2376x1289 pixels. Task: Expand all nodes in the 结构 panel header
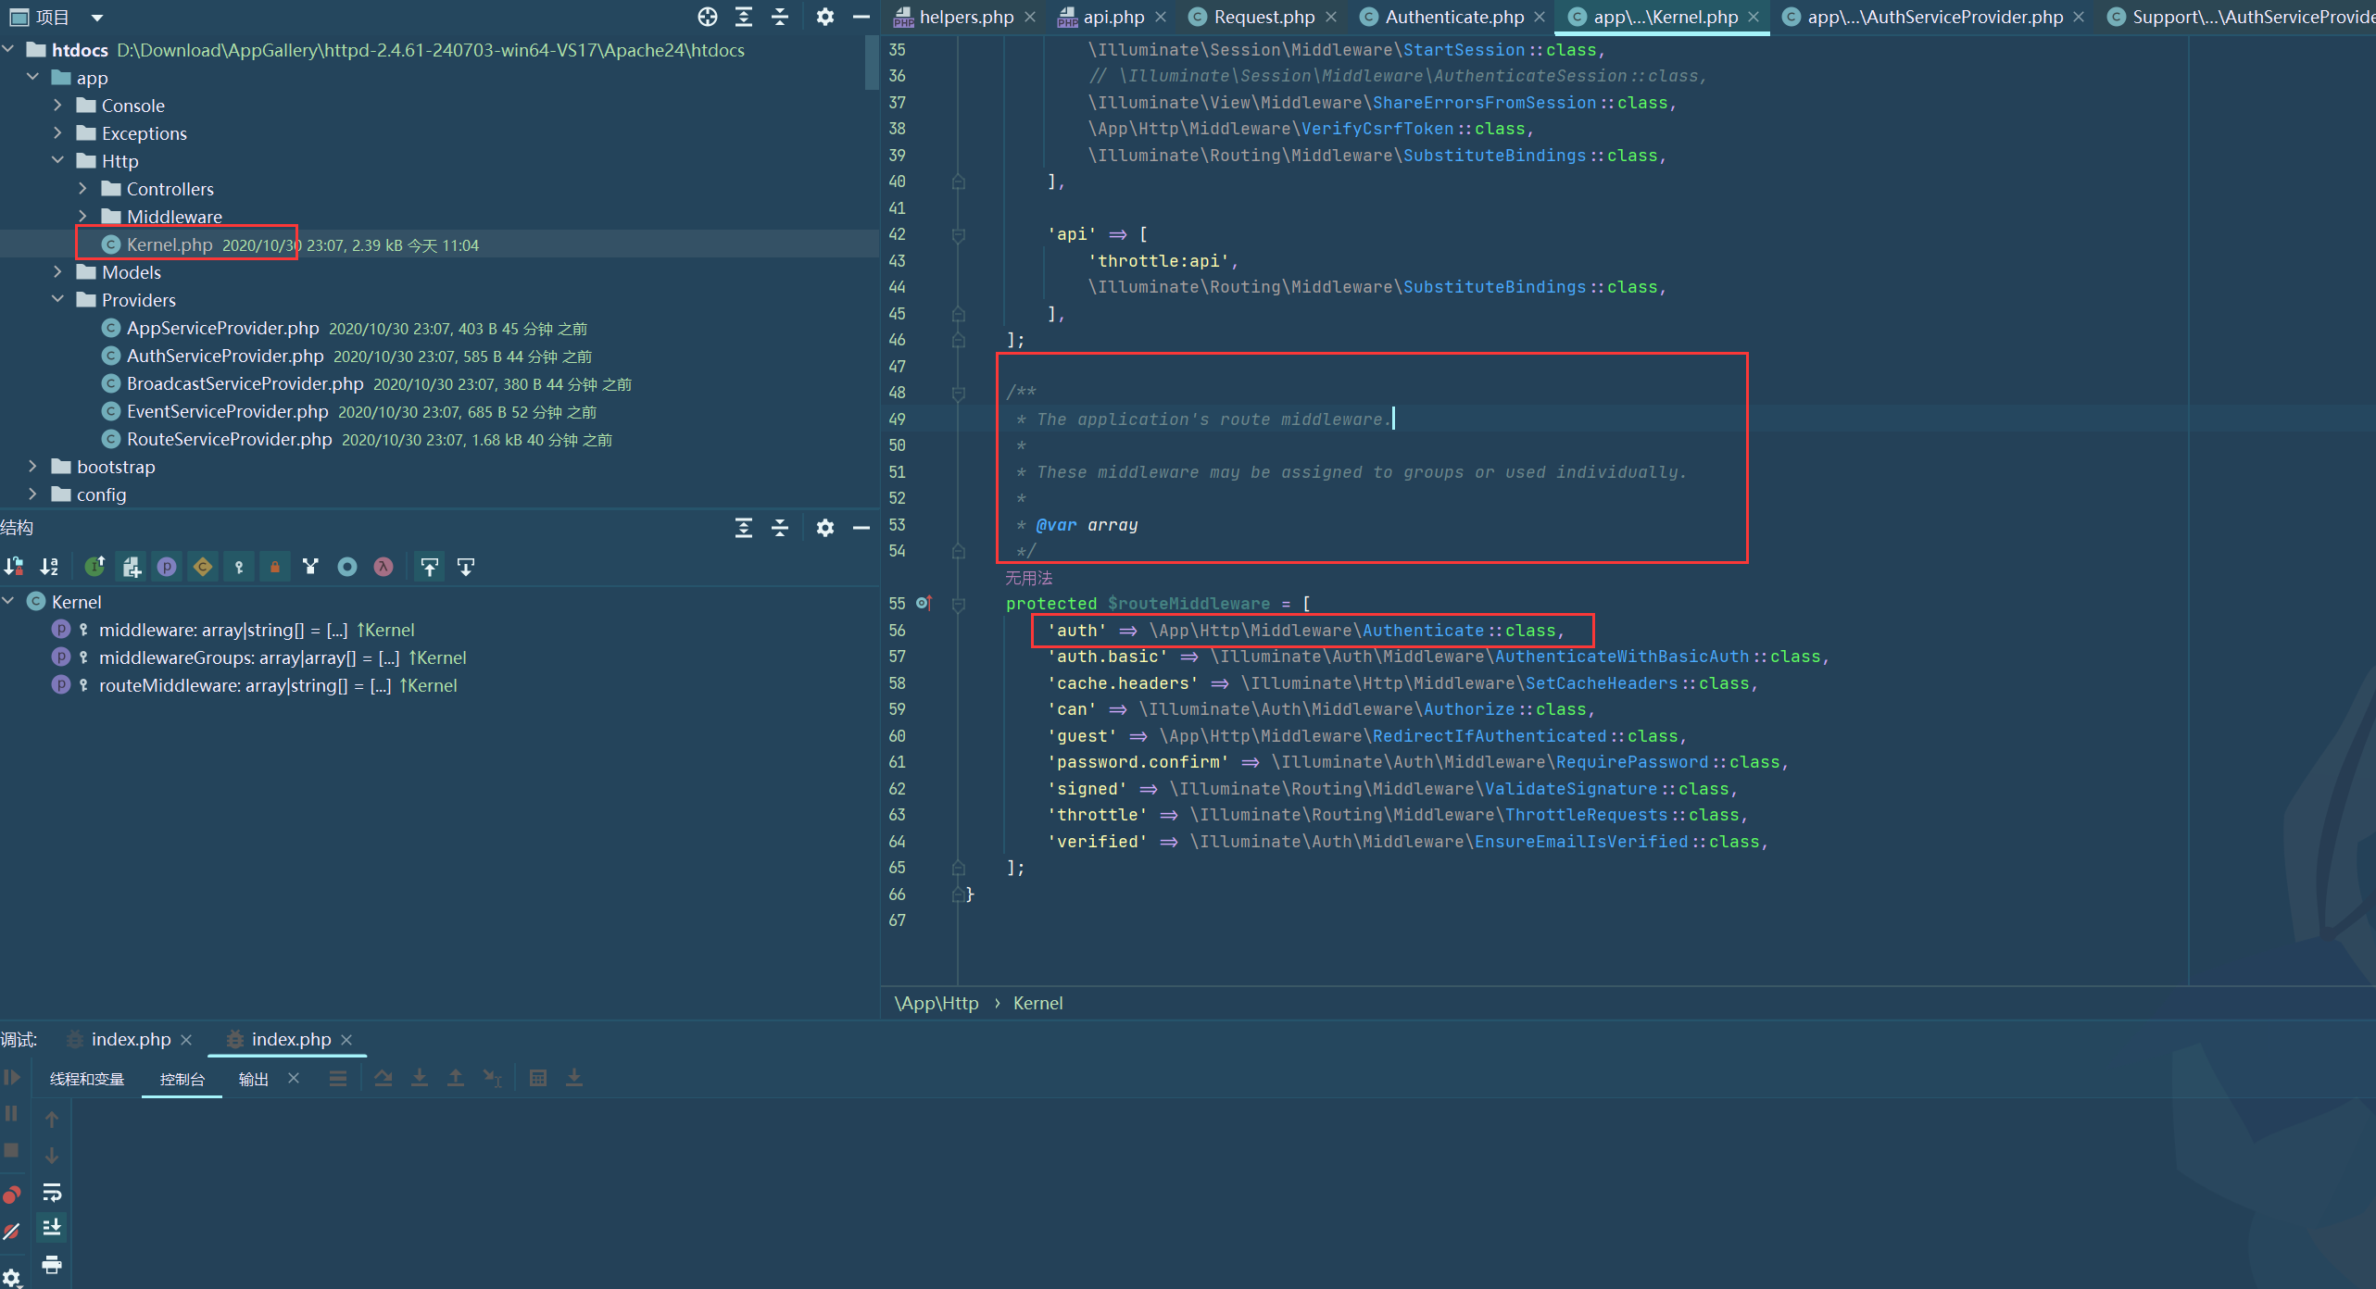[x=744, y=528]
